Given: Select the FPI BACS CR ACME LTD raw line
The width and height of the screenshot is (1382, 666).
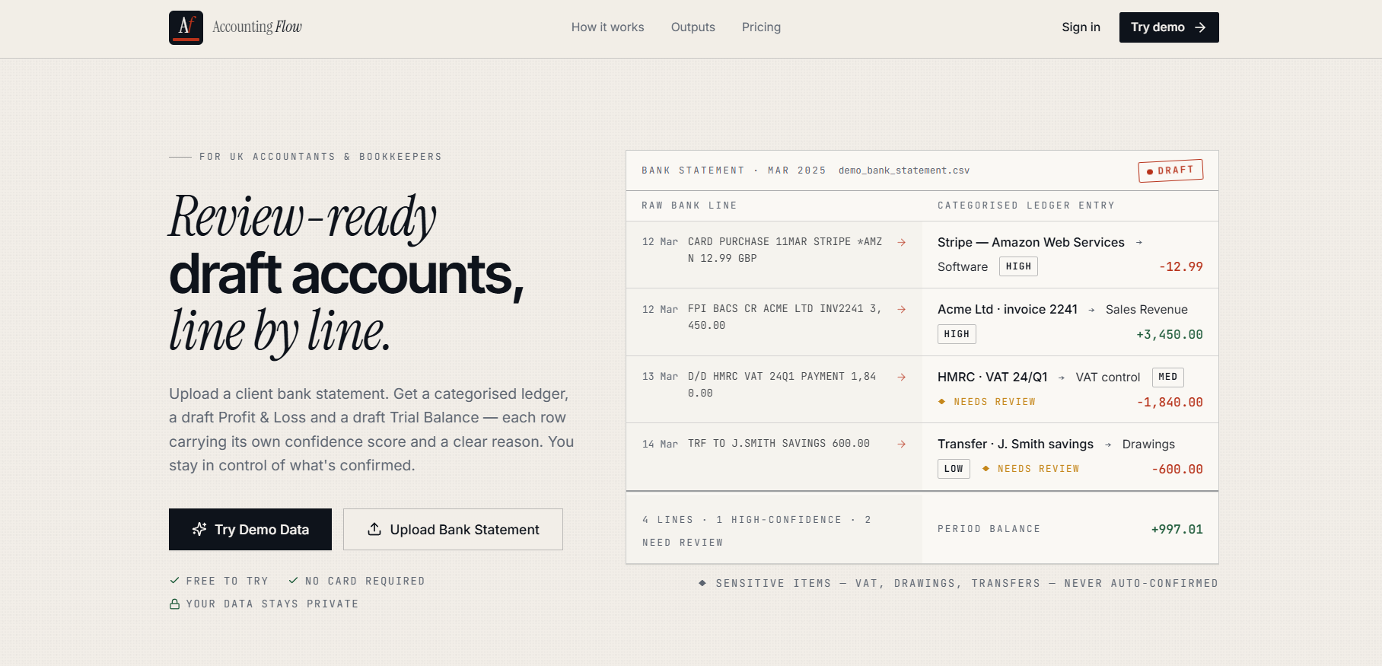Looking at the screenshot, I should (x=785, y=317).
